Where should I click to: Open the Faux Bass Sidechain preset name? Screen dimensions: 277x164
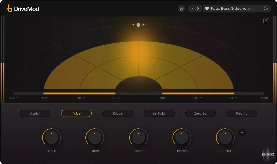(230, 9)
